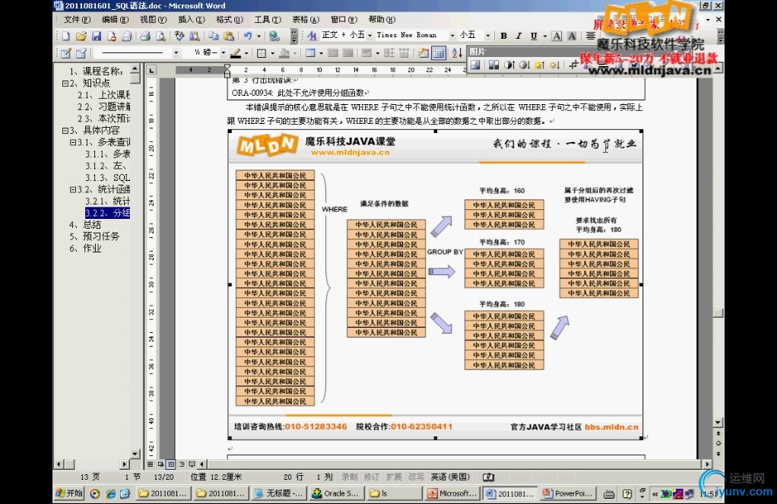Run spelling and grammar check
The width and height of the screenshot is (777, 504).
(x=179, y=36)
